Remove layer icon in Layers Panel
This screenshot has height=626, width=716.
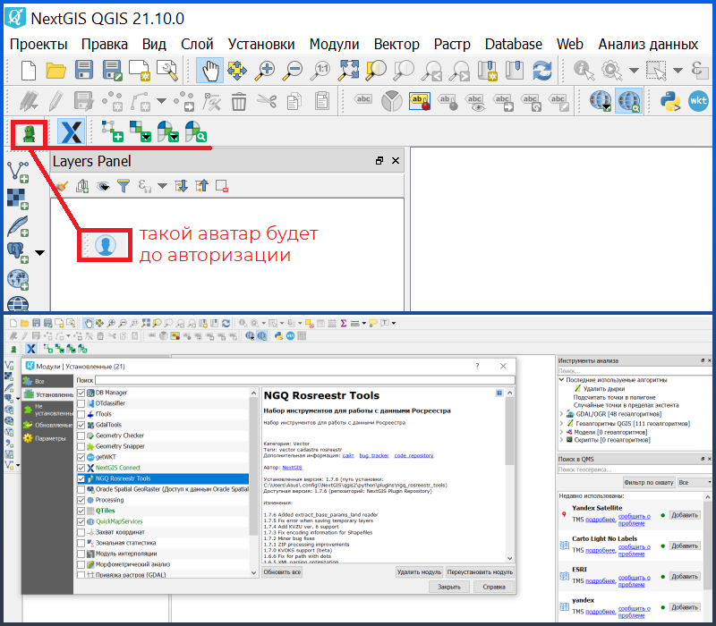point(222,186)
